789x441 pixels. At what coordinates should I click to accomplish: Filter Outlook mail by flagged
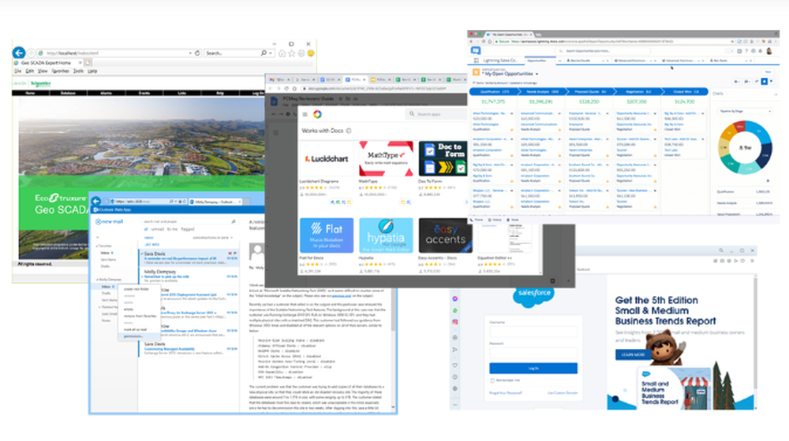tap(188, 229)
